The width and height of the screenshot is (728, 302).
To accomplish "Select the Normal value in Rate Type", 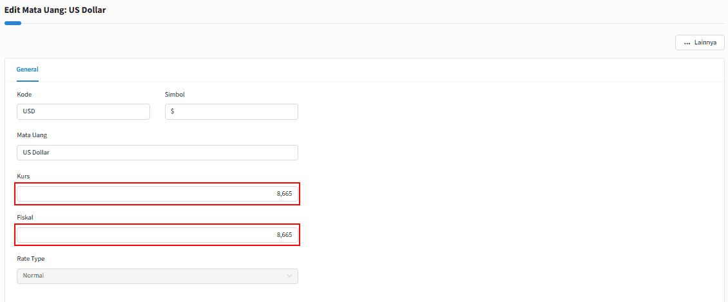I will (x=34, y=276).
